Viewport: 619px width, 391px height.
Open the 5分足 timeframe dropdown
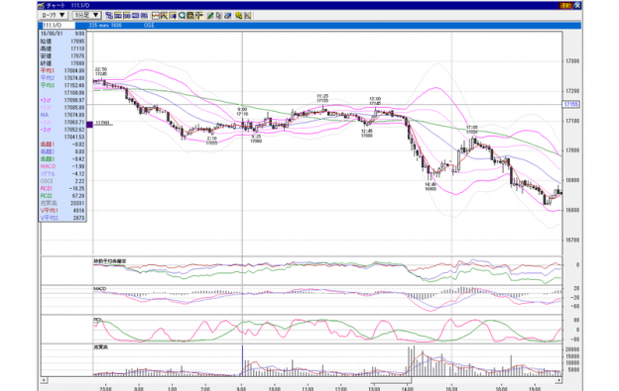pos(86,15)
